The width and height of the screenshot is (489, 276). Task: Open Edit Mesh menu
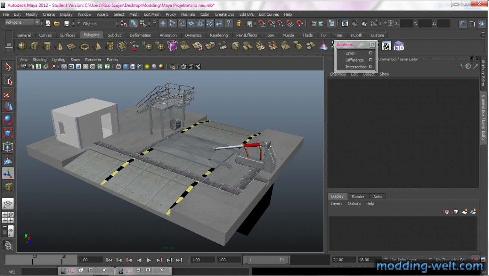(x=152, y=14)
